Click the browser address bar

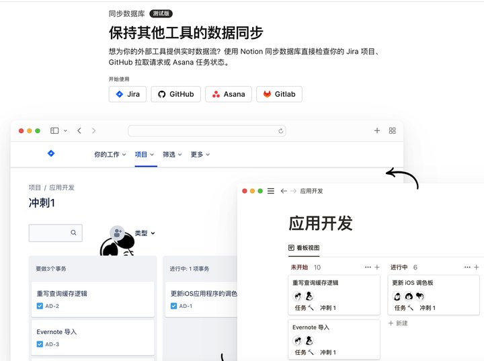[x=207, y=130]
